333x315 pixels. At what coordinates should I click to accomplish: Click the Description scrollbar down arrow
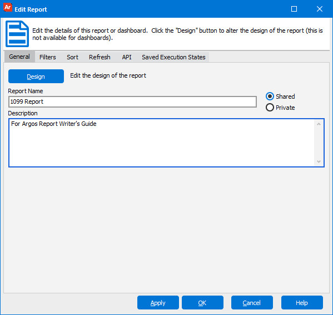point(319,161)
